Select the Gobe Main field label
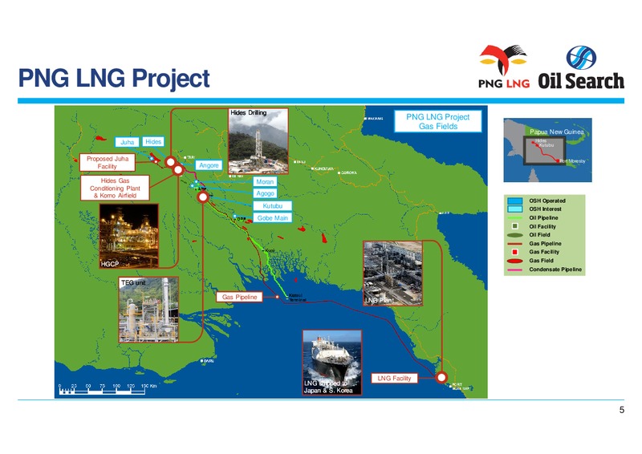This screenshot has width=642, height=454. click(272, 218)
